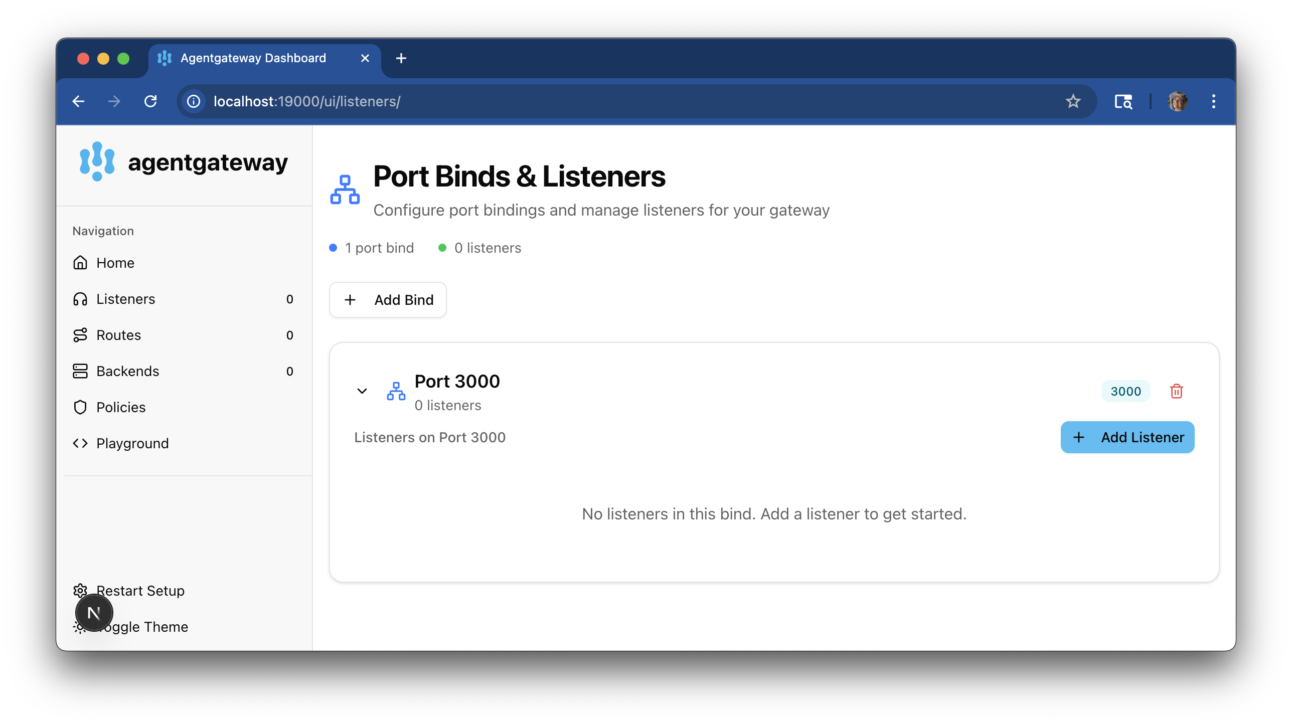Image resolution: width=1292 pixels, height=725 pixels.
Task: Click the 'Configure port bindings' subtitle
Action: coord(601,210)
